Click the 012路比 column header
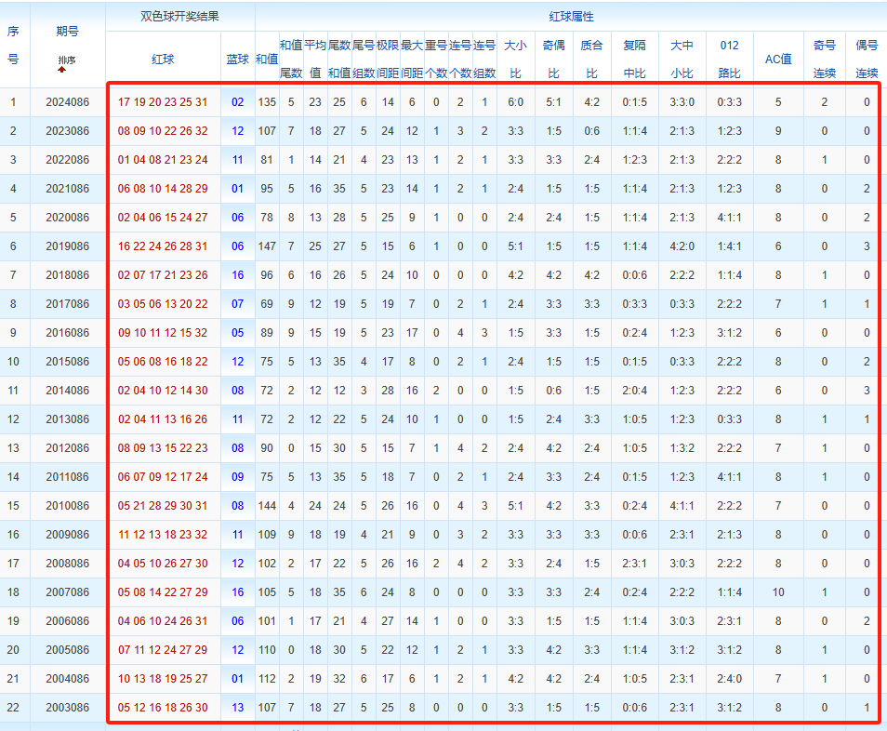The height and width of the screenshot is (731, 887). 730,60
